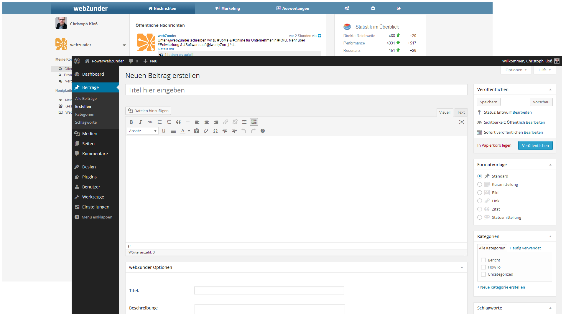Click the WordPress logo in admin bar

pyautogui.click(x=77, y=61)
